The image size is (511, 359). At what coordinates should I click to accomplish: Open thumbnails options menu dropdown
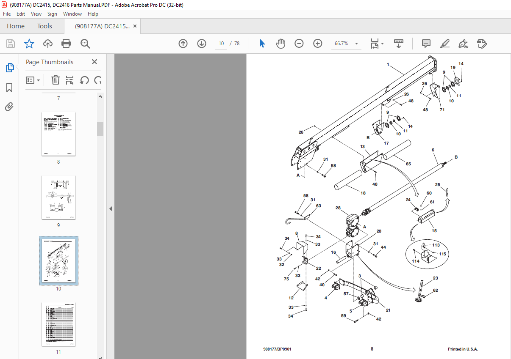[x=33, y=80]
